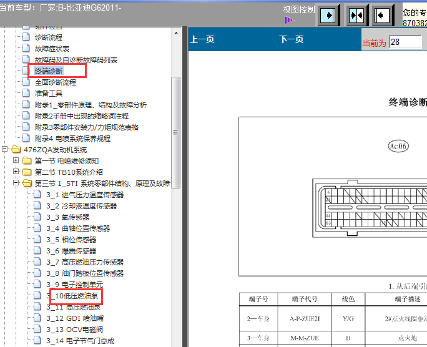The image size is (427, 347).
Task: Open 故障码及自诊断故障码列表
Action: (x=76, y=60)
